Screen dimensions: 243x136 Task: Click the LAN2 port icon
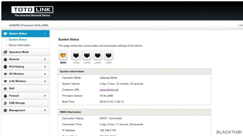[x=98, y=55]
